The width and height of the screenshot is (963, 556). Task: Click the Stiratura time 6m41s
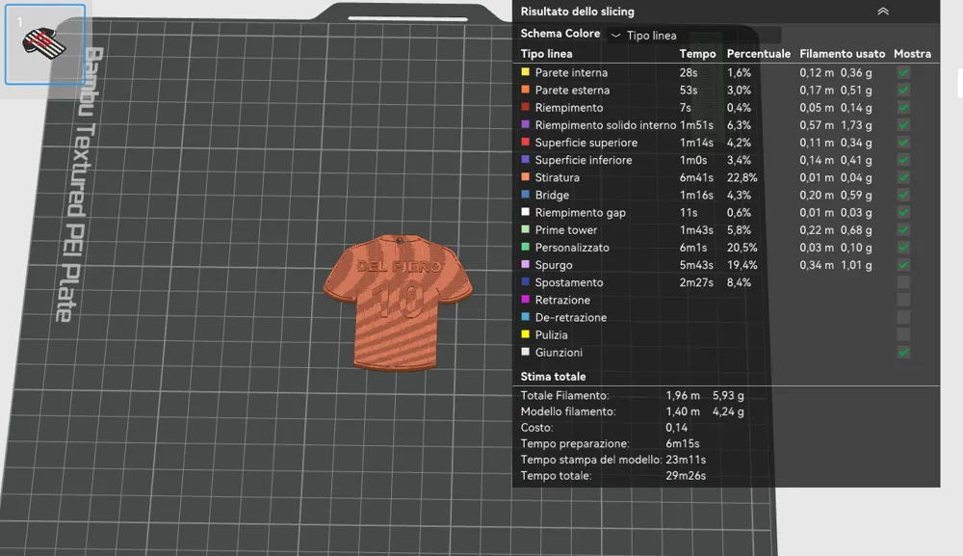tap(696, 177)
